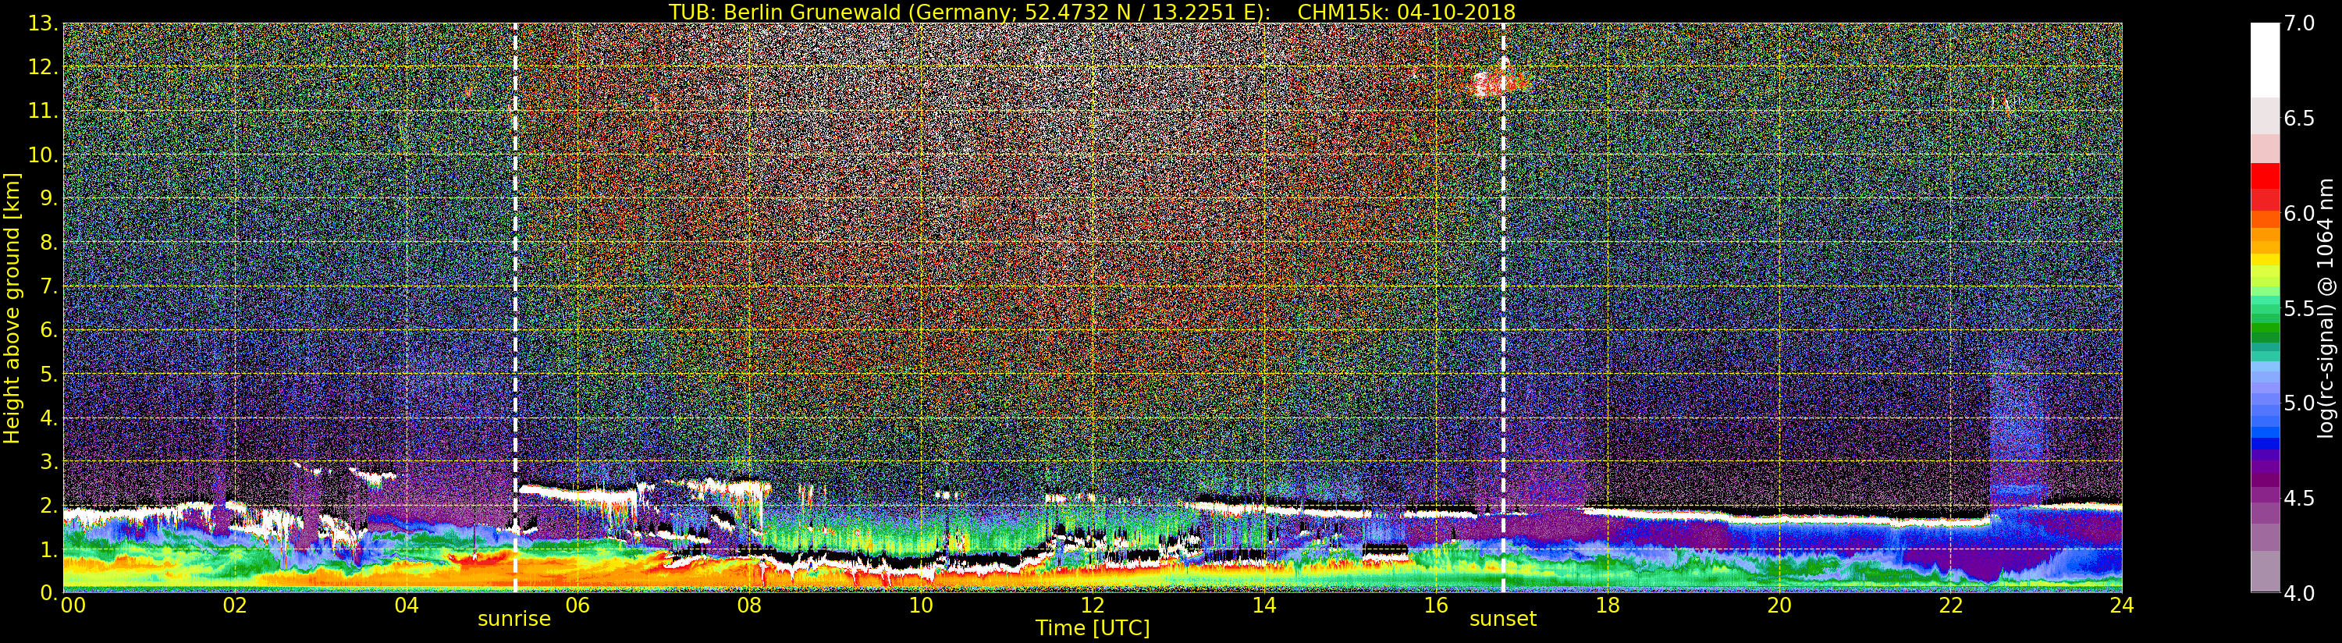This screenshot has height=643, width=2342.
Task: Select the time axis tick '20'
Action: coord(1779,605)
